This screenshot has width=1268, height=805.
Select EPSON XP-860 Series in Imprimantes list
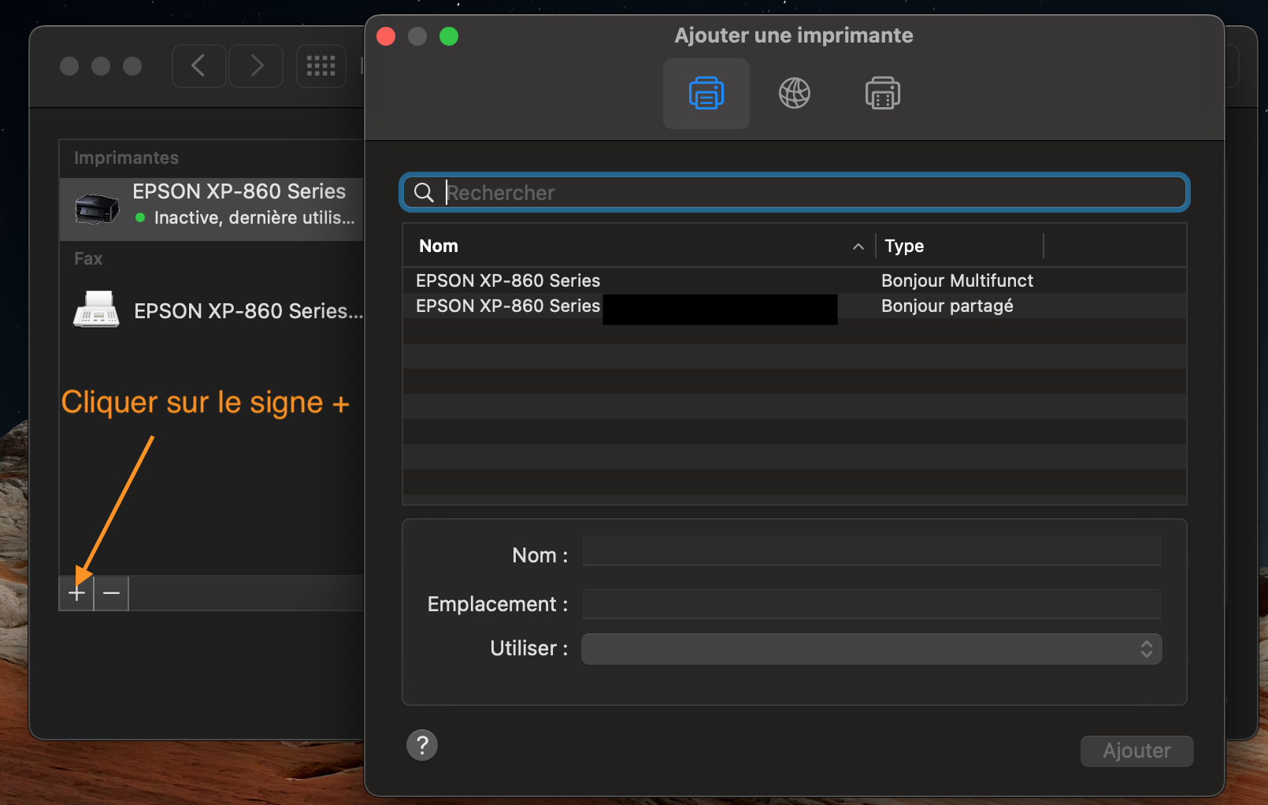pyautogui.click(x=213, y=203)
